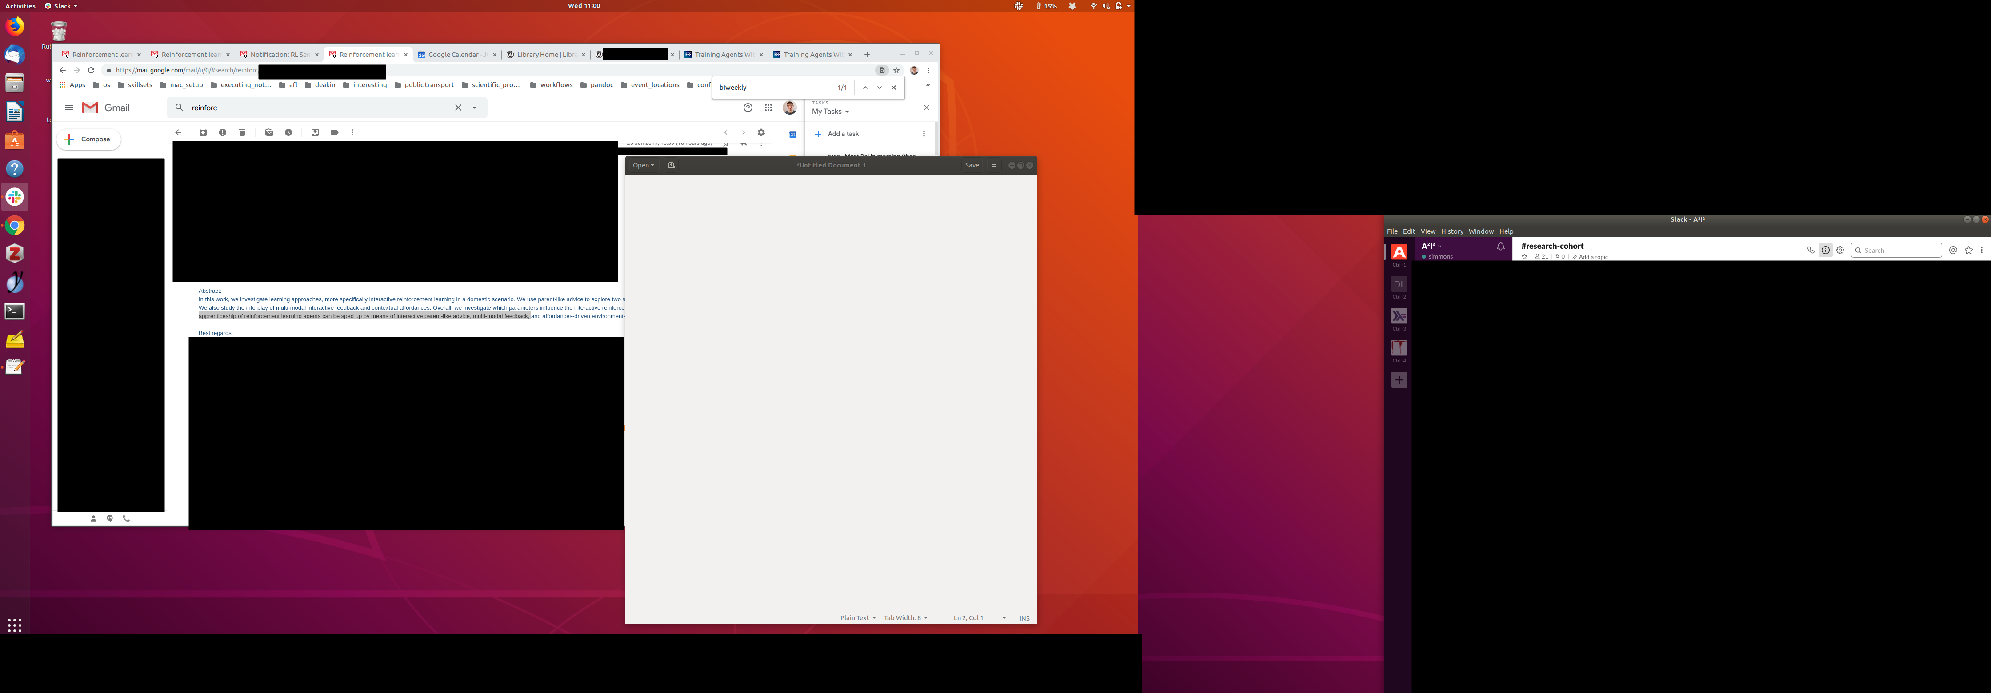The image size is (1991, 693).
Task: Start a Slack call with phone icon
Action: 1810,250
